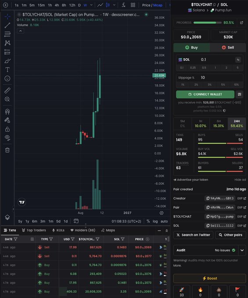
Task: Filter transactions by DATE column
Action: tap(16, 239)
